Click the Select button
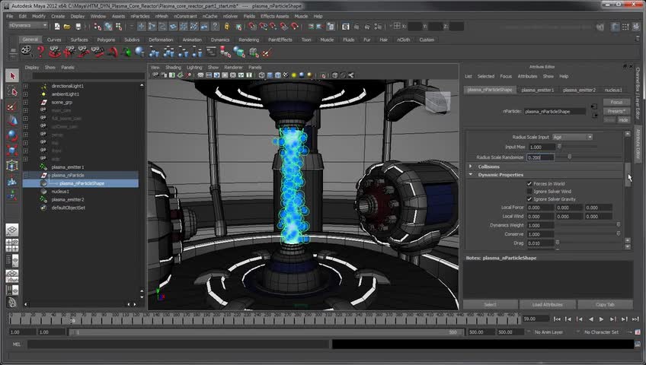 point(491,305)
